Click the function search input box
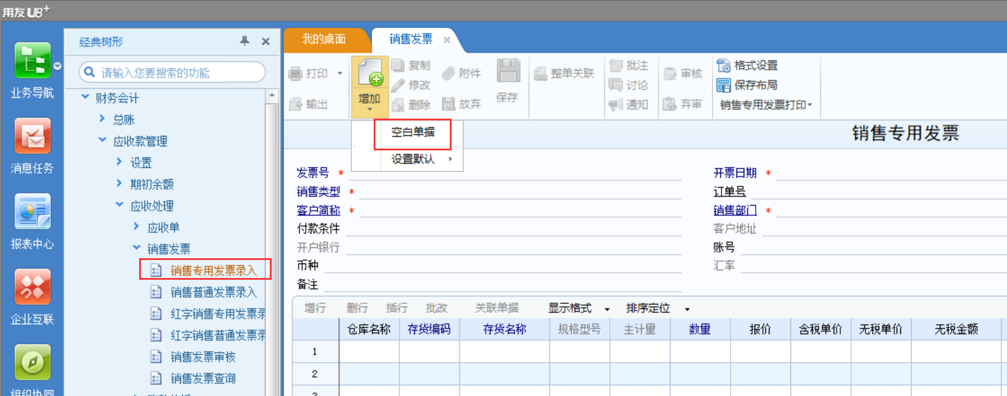The width and height of the screenshot is (1007, 396). (172, 72)
